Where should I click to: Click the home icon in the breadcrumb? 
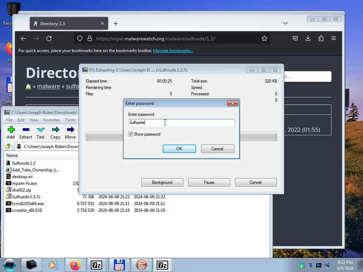(x=28, y=86)
